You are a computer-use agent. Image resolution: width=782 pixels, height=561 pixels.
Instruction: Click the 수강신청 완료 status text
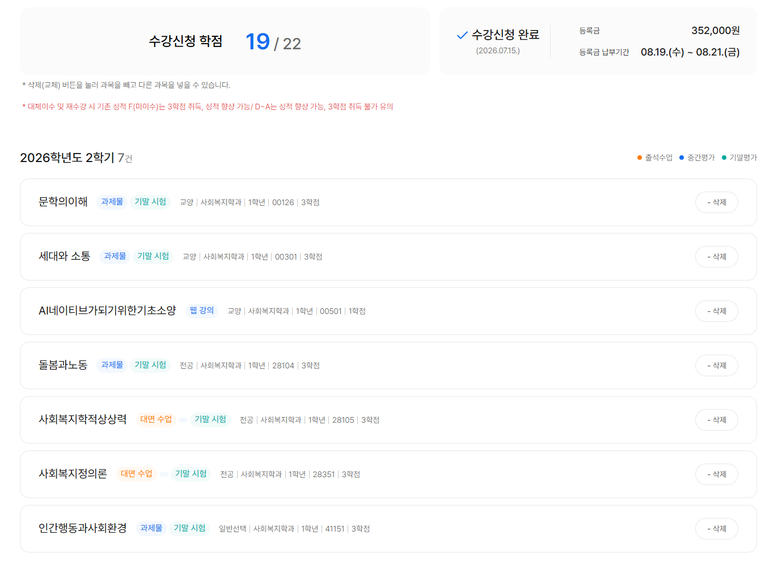pyautogui.click(x=505, y=35)
